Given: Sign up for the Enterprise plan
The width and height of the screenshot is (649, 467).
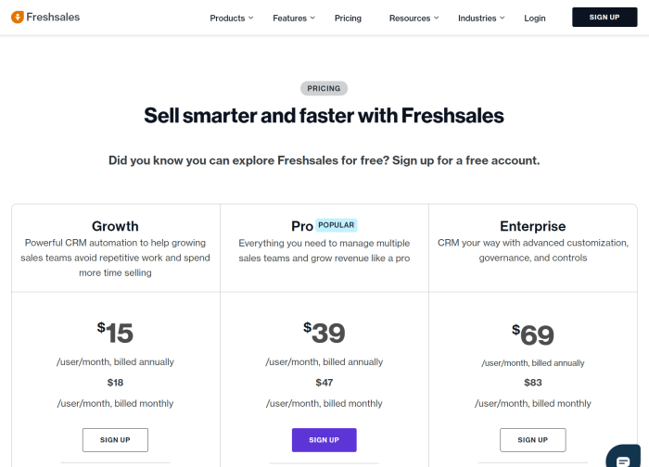Looking at the screenshot, I should [532, 440].
